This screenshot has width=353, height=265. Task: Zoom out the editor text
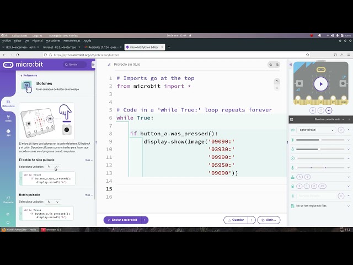click(x=271, y=65)
